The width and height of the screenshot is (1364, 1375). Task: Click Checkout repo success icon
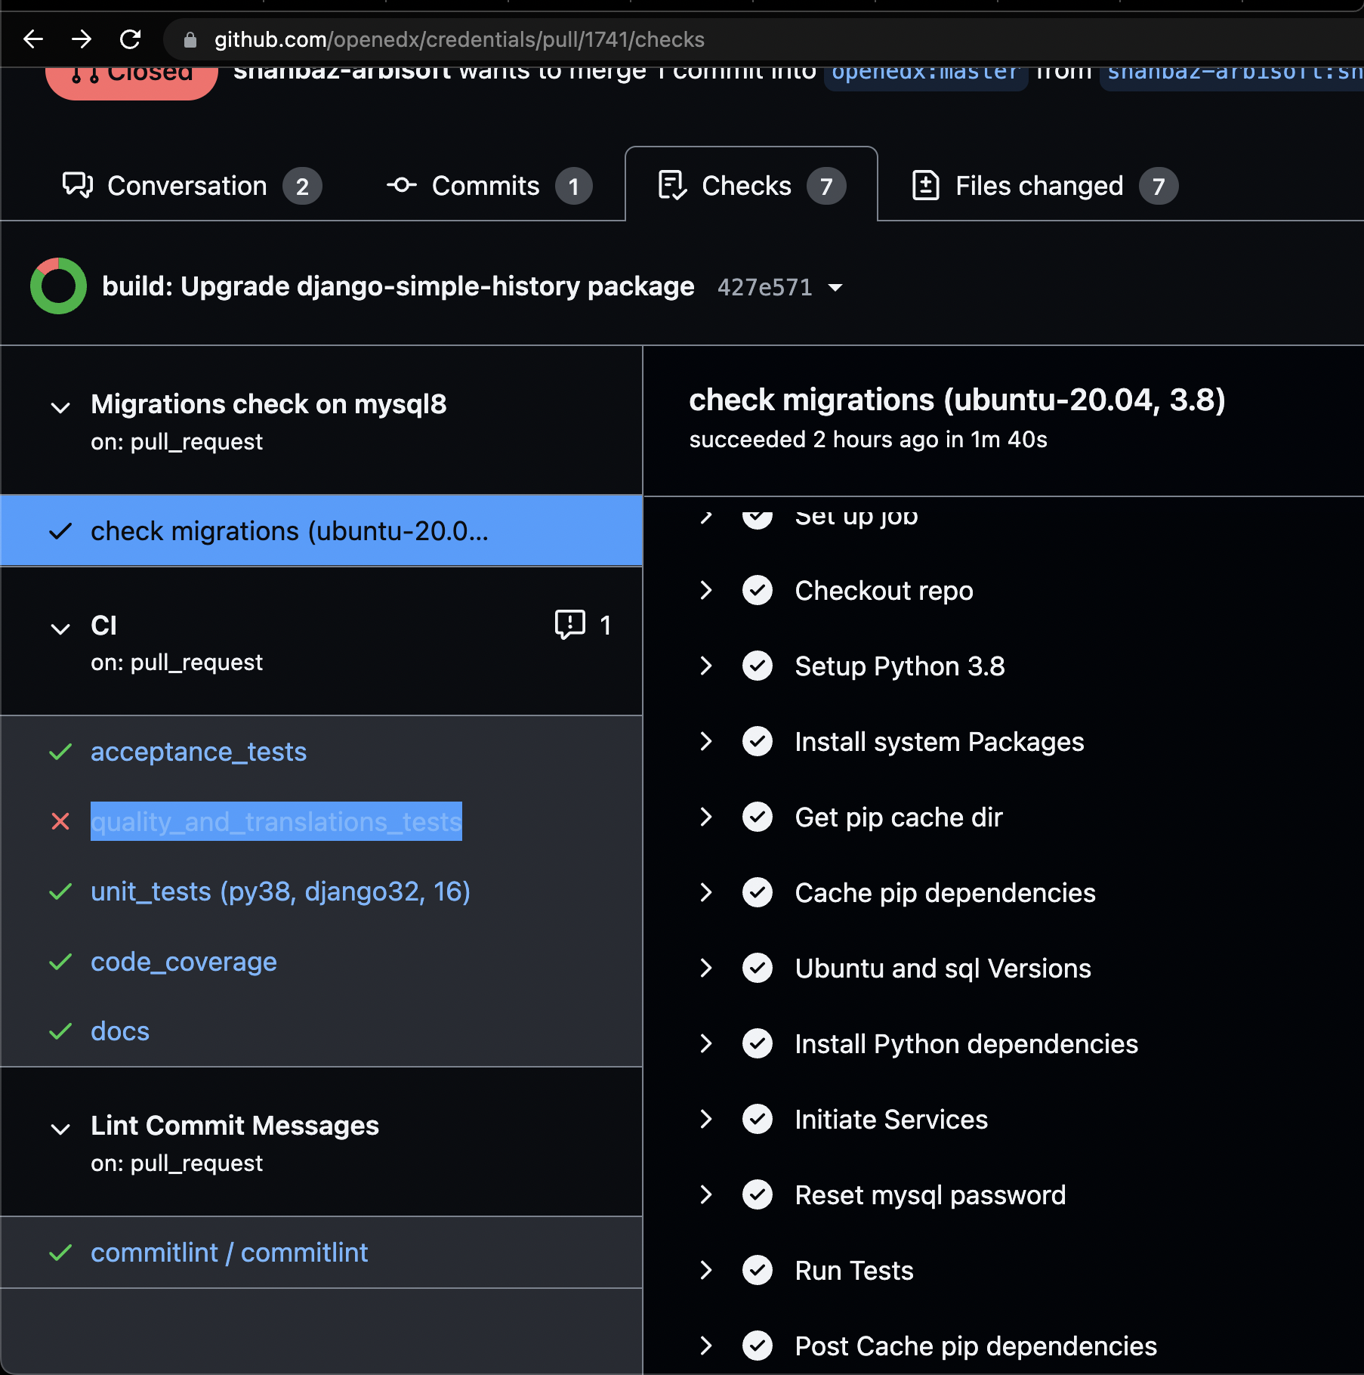point(758,590)
